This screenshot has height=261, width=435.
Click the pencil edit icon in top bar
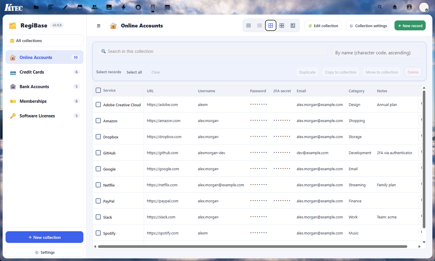(x=65, y=7)
